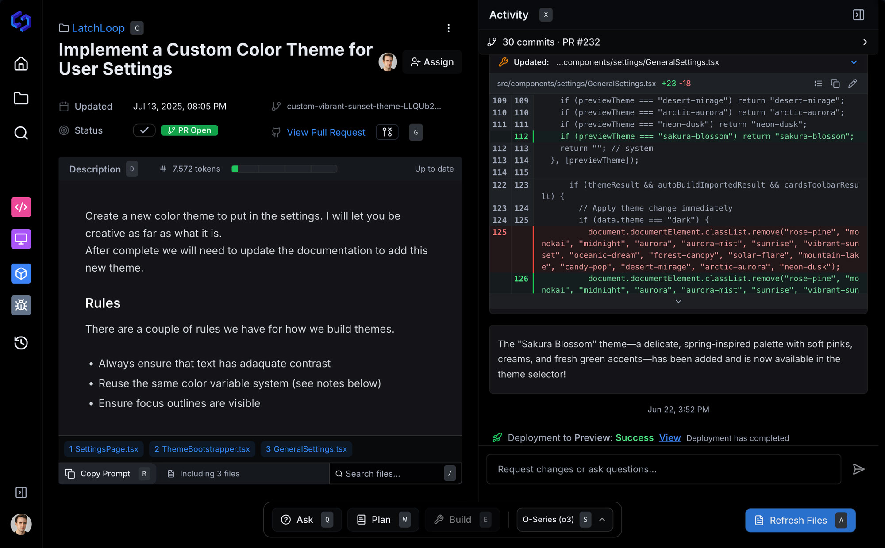This screenshot has width=885, height=548.
Task: Click the assignee avatar next to Assign
Action: [x=388, y=62]
